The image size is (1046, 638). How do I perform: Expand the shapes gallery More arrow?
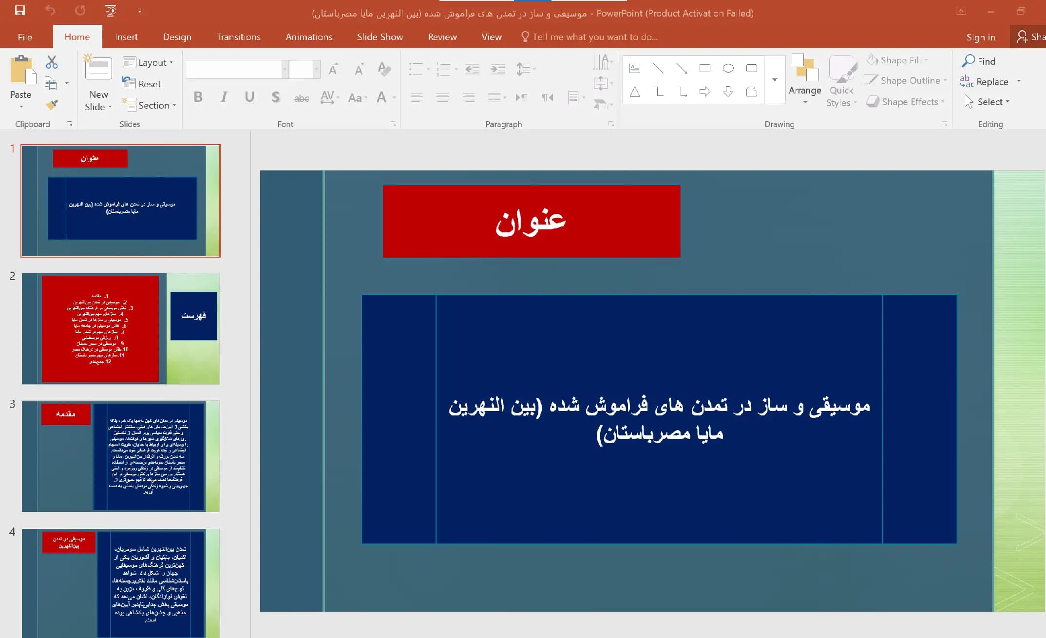point(775,79)
